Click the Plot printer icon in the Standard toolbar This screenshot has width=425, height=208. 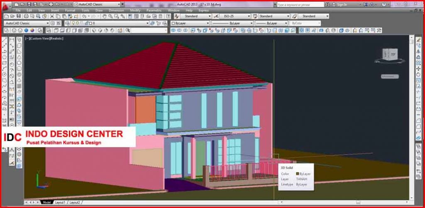point(26,16)
